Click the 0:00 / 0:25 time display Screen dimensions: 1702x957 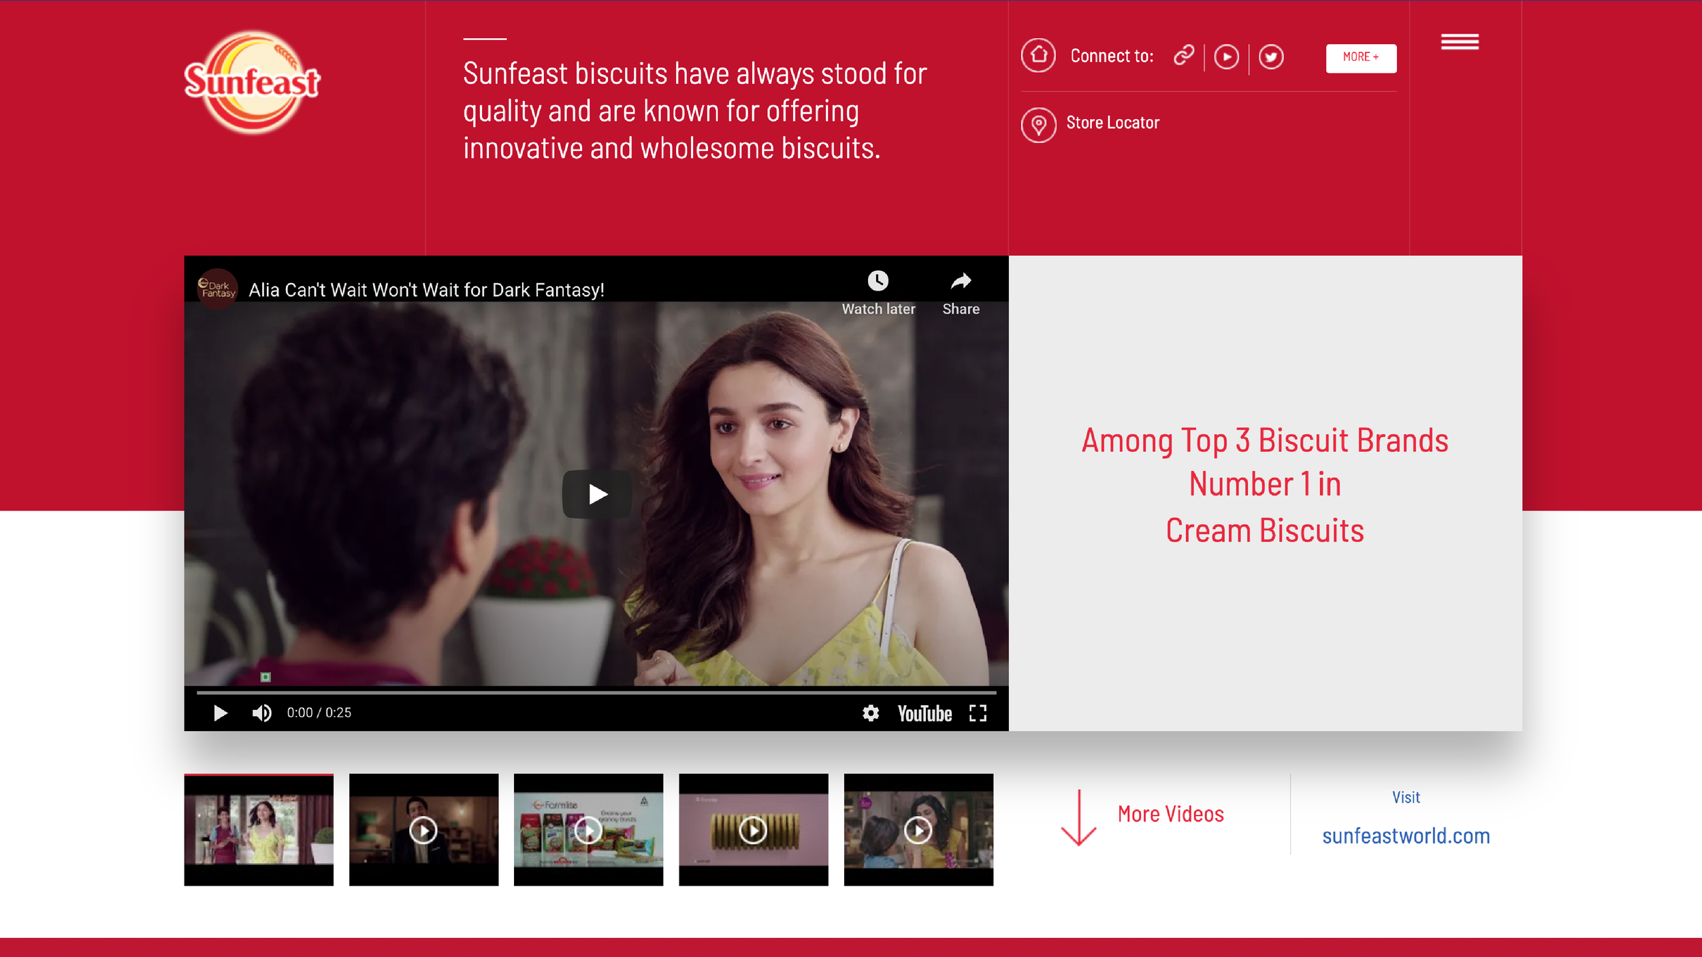point(319,713)
